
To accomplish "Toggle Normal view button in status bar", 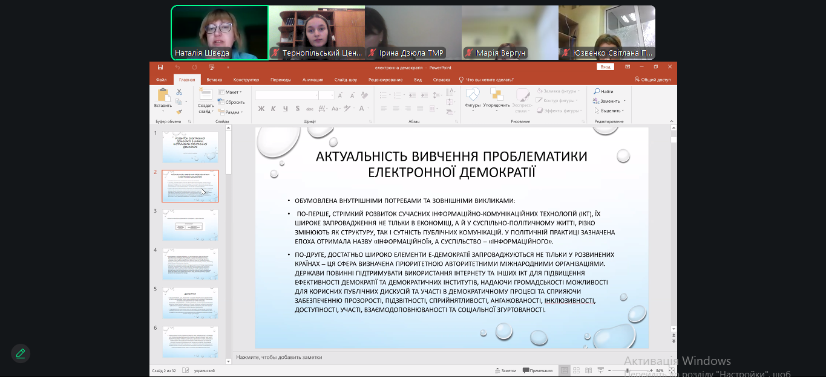I will click(564, 370).
